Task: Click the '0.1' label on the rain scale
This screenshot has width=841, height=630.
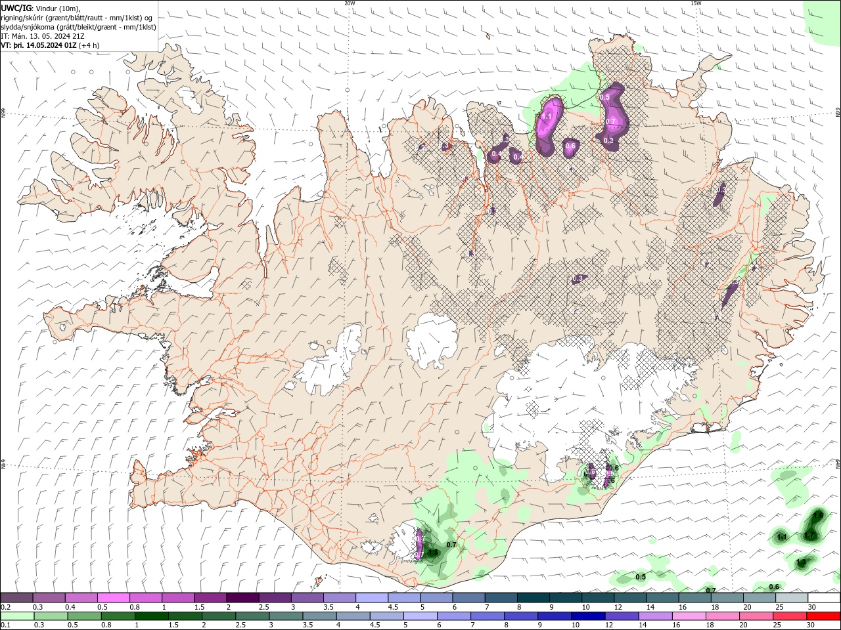Action: click(6, 625)
